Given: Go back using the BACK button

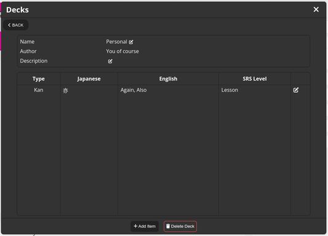Looking at the screenshot, I should (15, 25).
